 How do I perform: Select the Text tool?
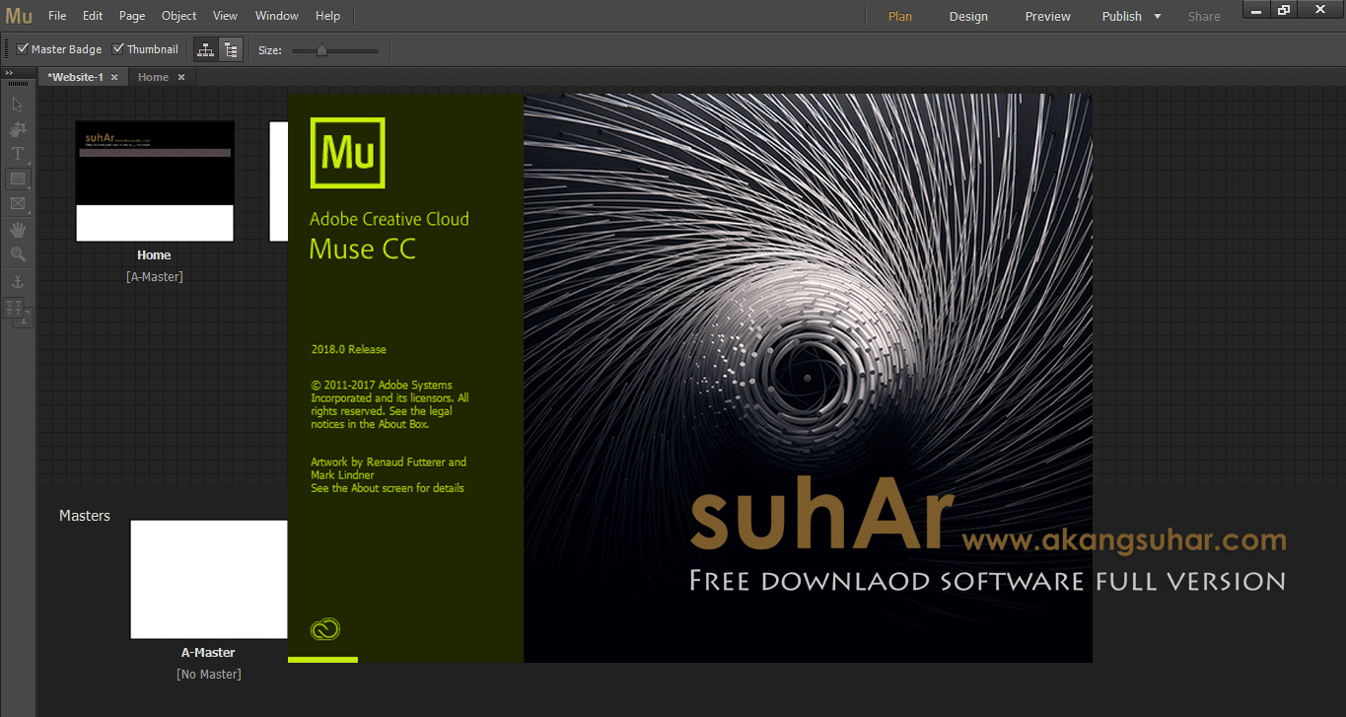coord(18,154)
